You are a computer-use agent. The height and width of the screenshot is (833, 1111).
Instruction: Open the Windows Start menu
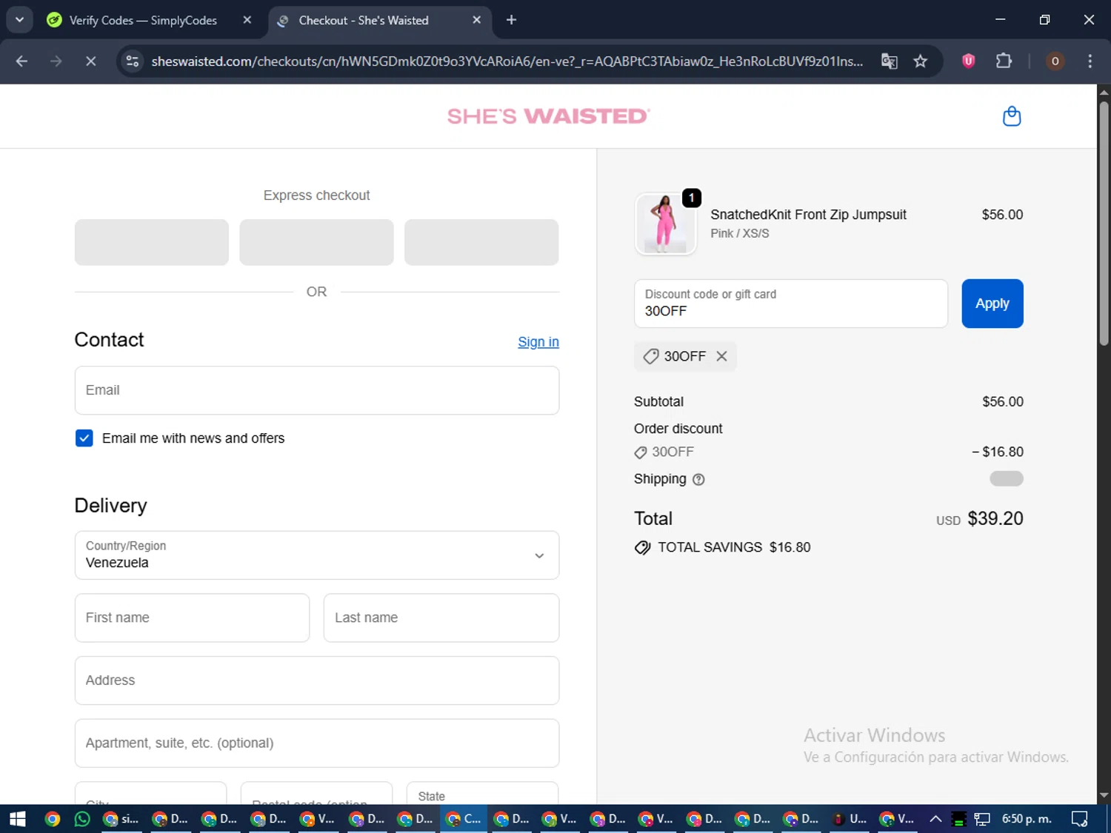[18, 819]
